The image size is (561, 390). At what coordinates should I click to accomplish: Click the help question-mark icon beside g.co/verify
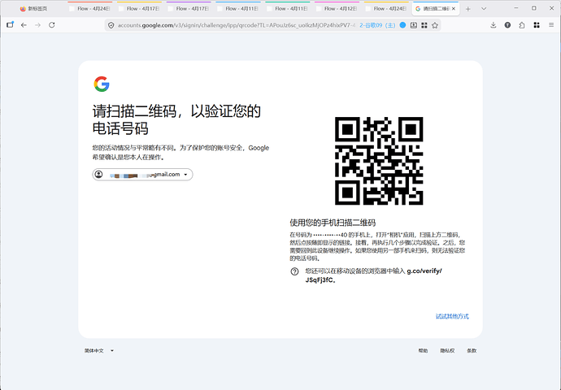click(x=294, y=271)
